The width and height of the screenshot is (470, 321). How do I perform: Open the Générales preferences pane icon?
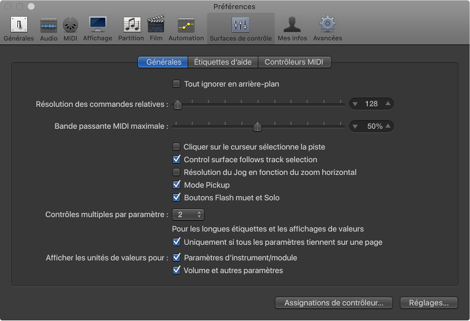coord(18,25)
